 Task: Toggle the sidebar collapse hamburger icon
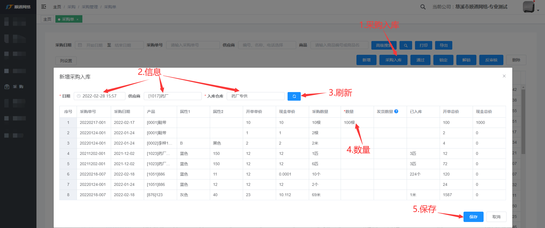pos(44,7)
